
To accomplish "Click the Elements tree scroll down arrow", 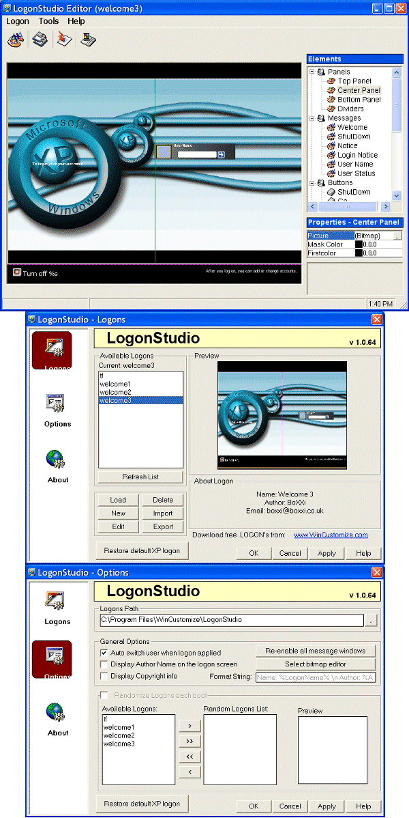I will (x=397, y=196).
